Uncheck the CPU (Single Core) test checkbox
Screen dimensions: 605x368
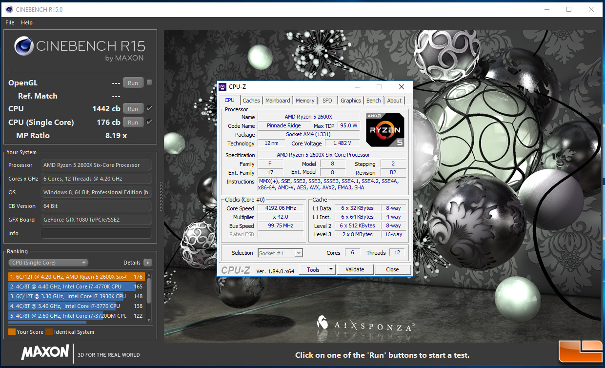tap(149, 122)
